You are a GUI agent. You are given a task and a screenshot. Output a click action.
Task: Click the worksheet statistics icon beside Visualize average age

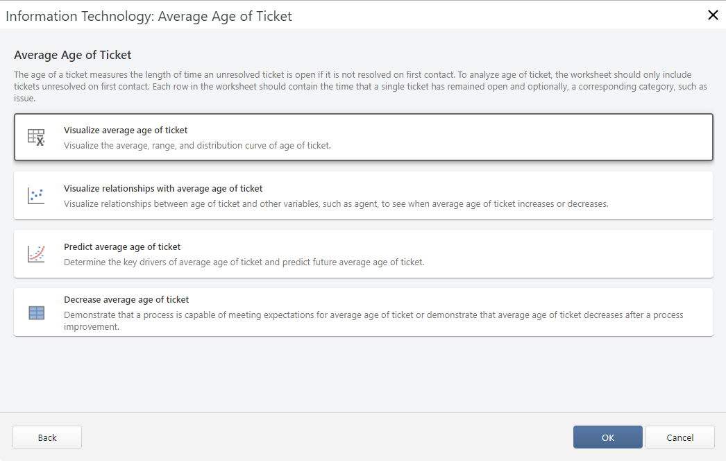tap(35, 137)
